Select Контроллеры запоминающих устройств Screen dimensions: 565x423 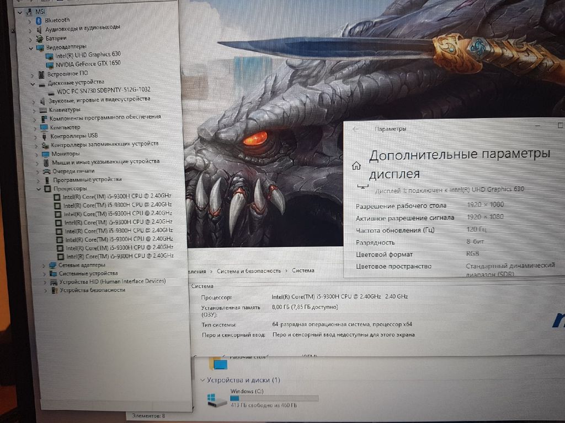coord(104,144)
